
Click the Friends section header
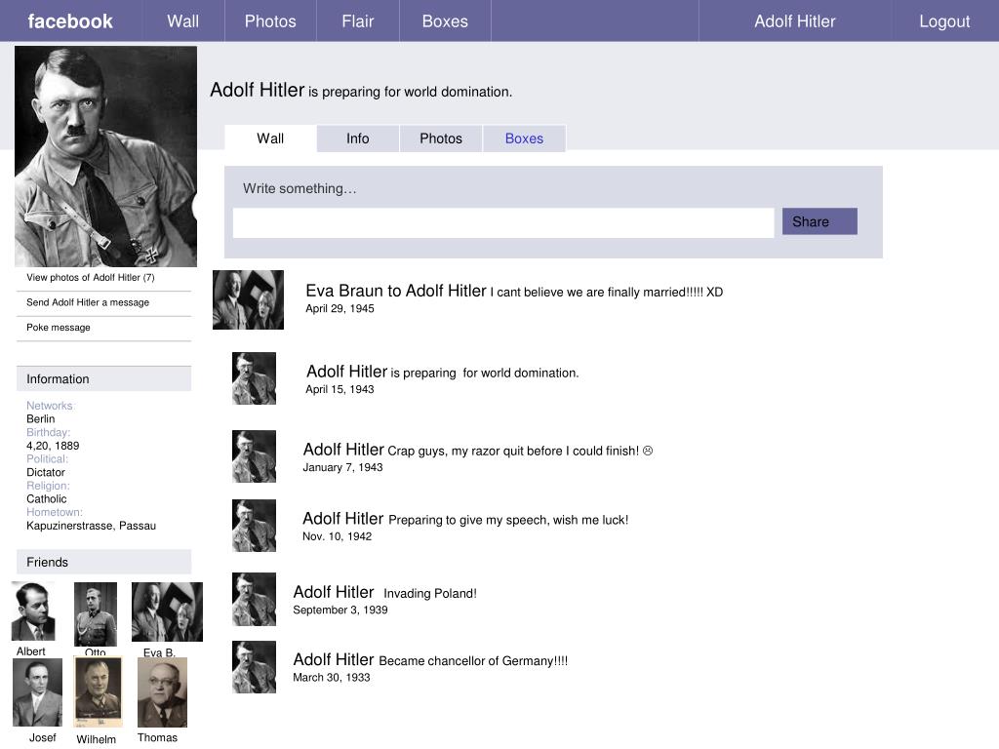coord(103,562)
